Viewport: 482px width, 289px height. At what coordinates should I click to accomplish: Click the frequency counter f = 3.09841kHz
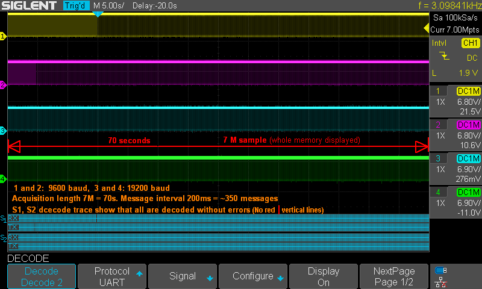point(450,5)
